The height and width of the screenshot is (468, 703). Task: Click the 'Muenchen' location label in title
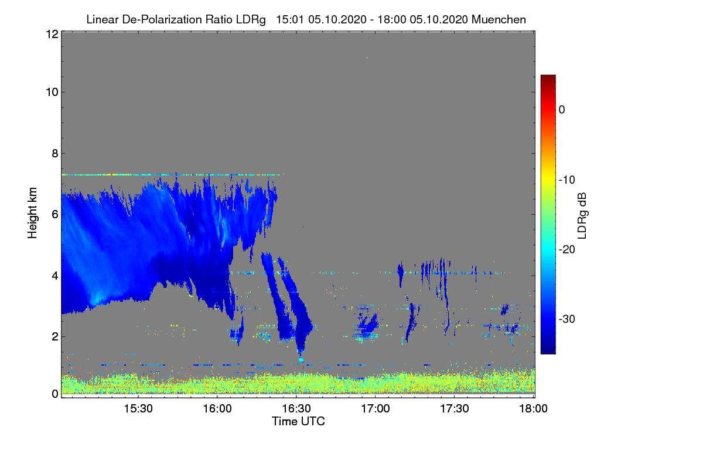point(499,19)
